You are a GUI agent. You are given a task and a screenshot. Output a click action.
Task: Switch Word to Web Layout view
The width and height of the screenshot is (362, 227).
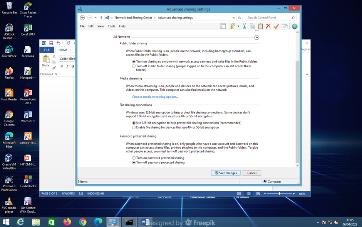pyautogui.click(x=258, y=193)
